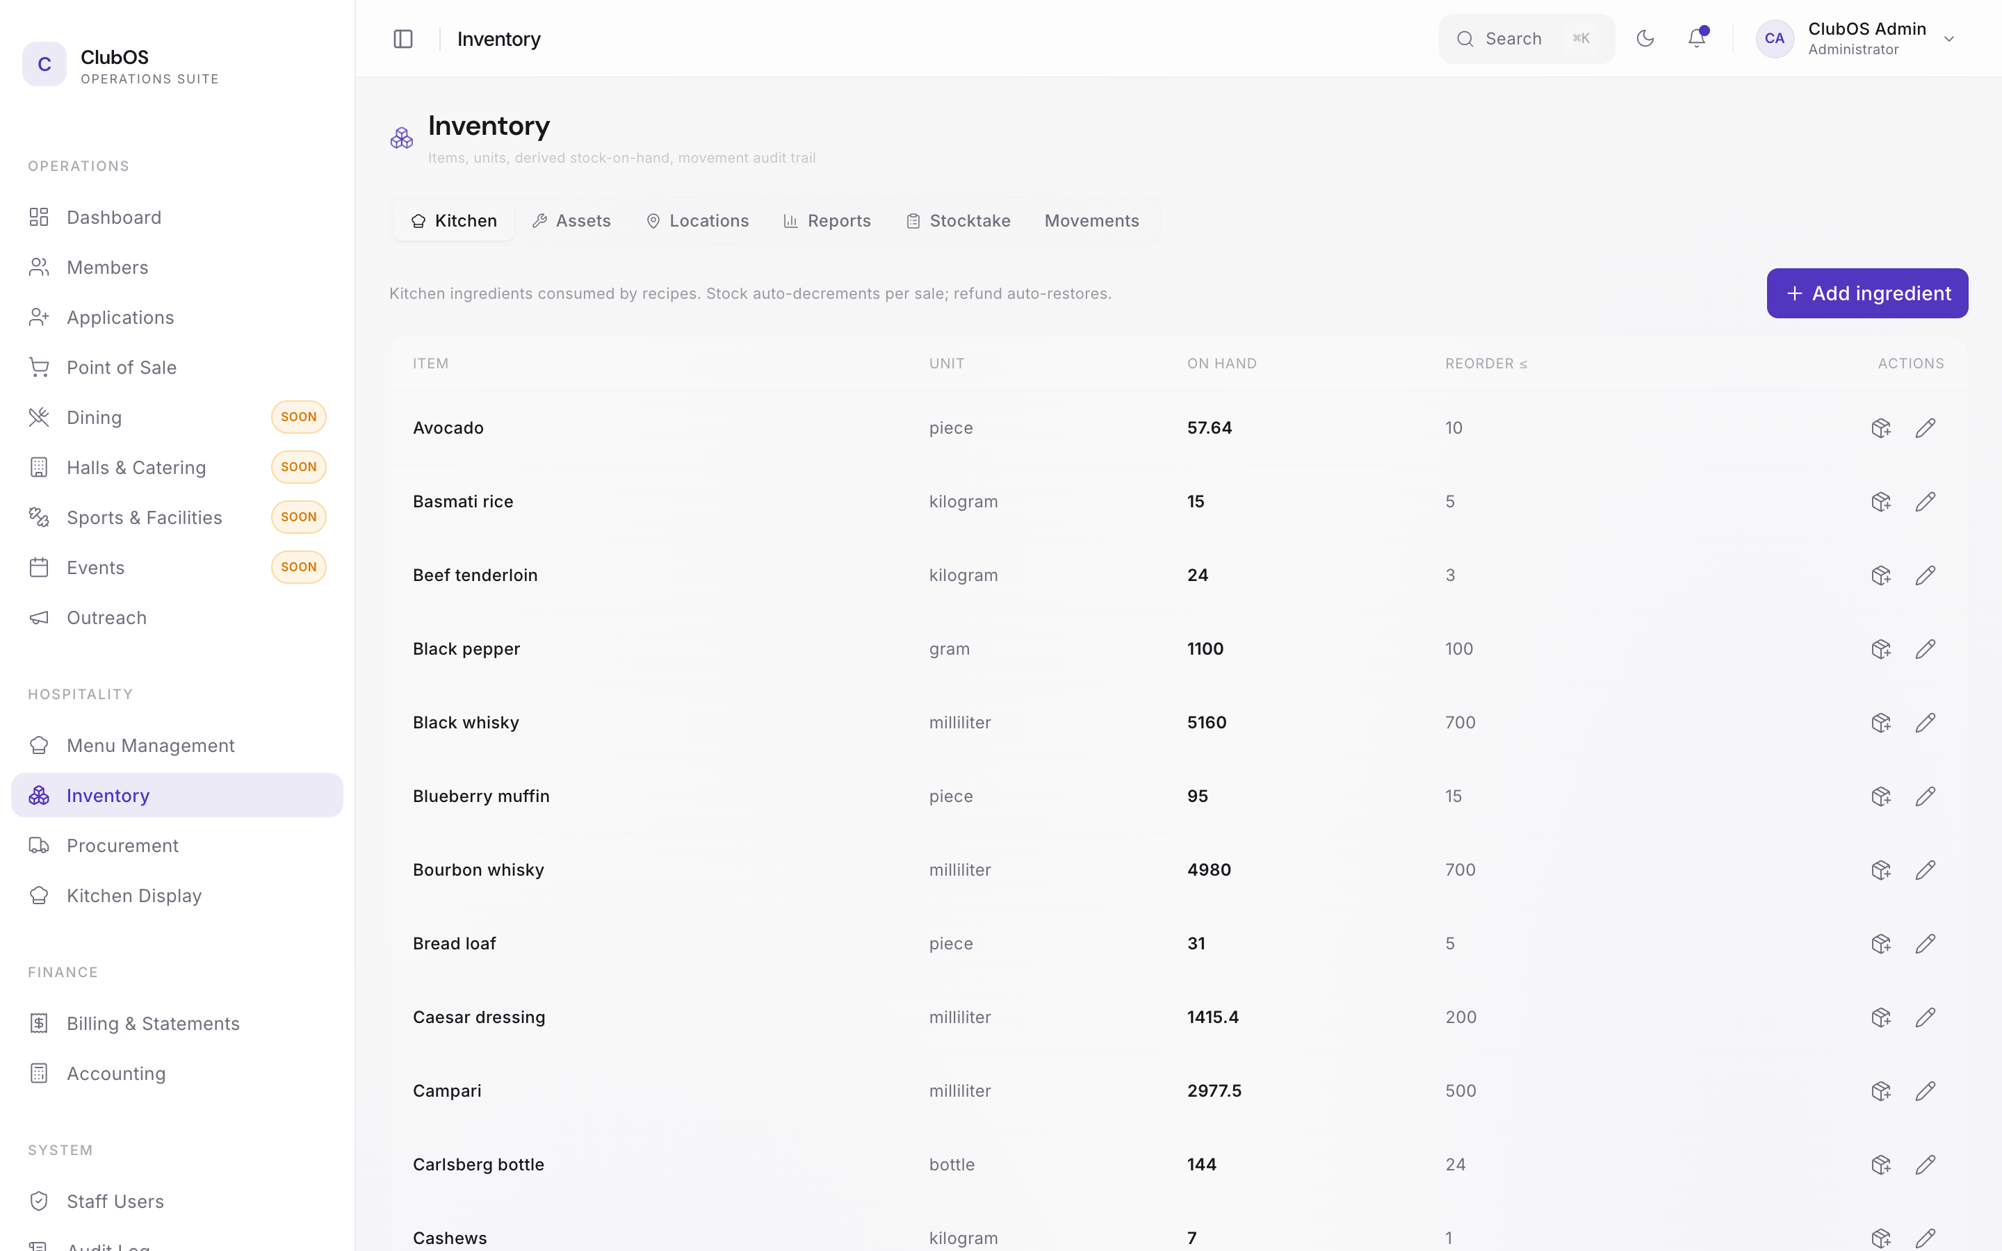Adjust stock for Black whisky
The image size is (2002, 1251).
click(1881, 722)
